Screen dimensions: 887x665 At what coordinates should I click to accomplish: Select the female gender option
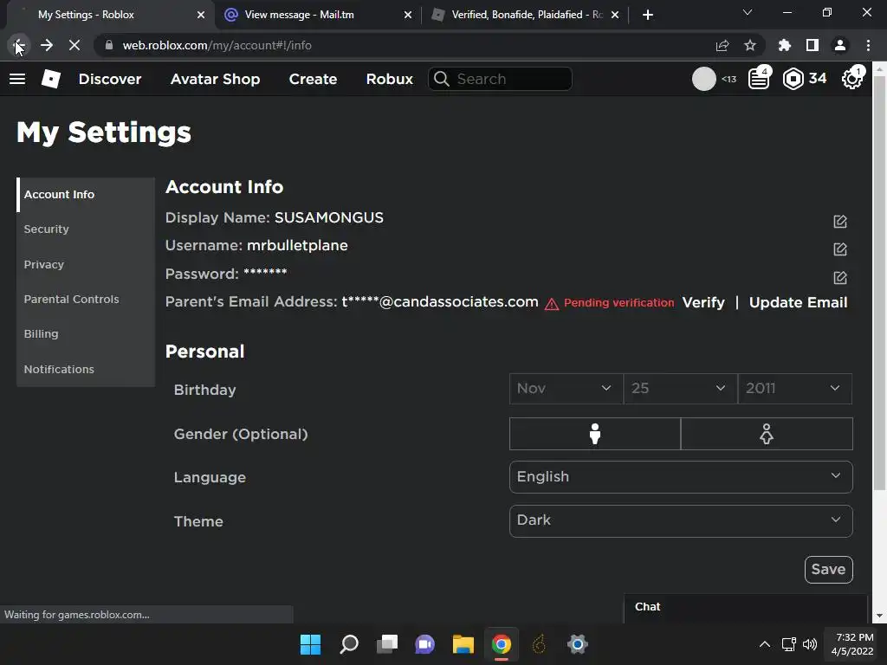pyautogui.click(x=767, y=434)
